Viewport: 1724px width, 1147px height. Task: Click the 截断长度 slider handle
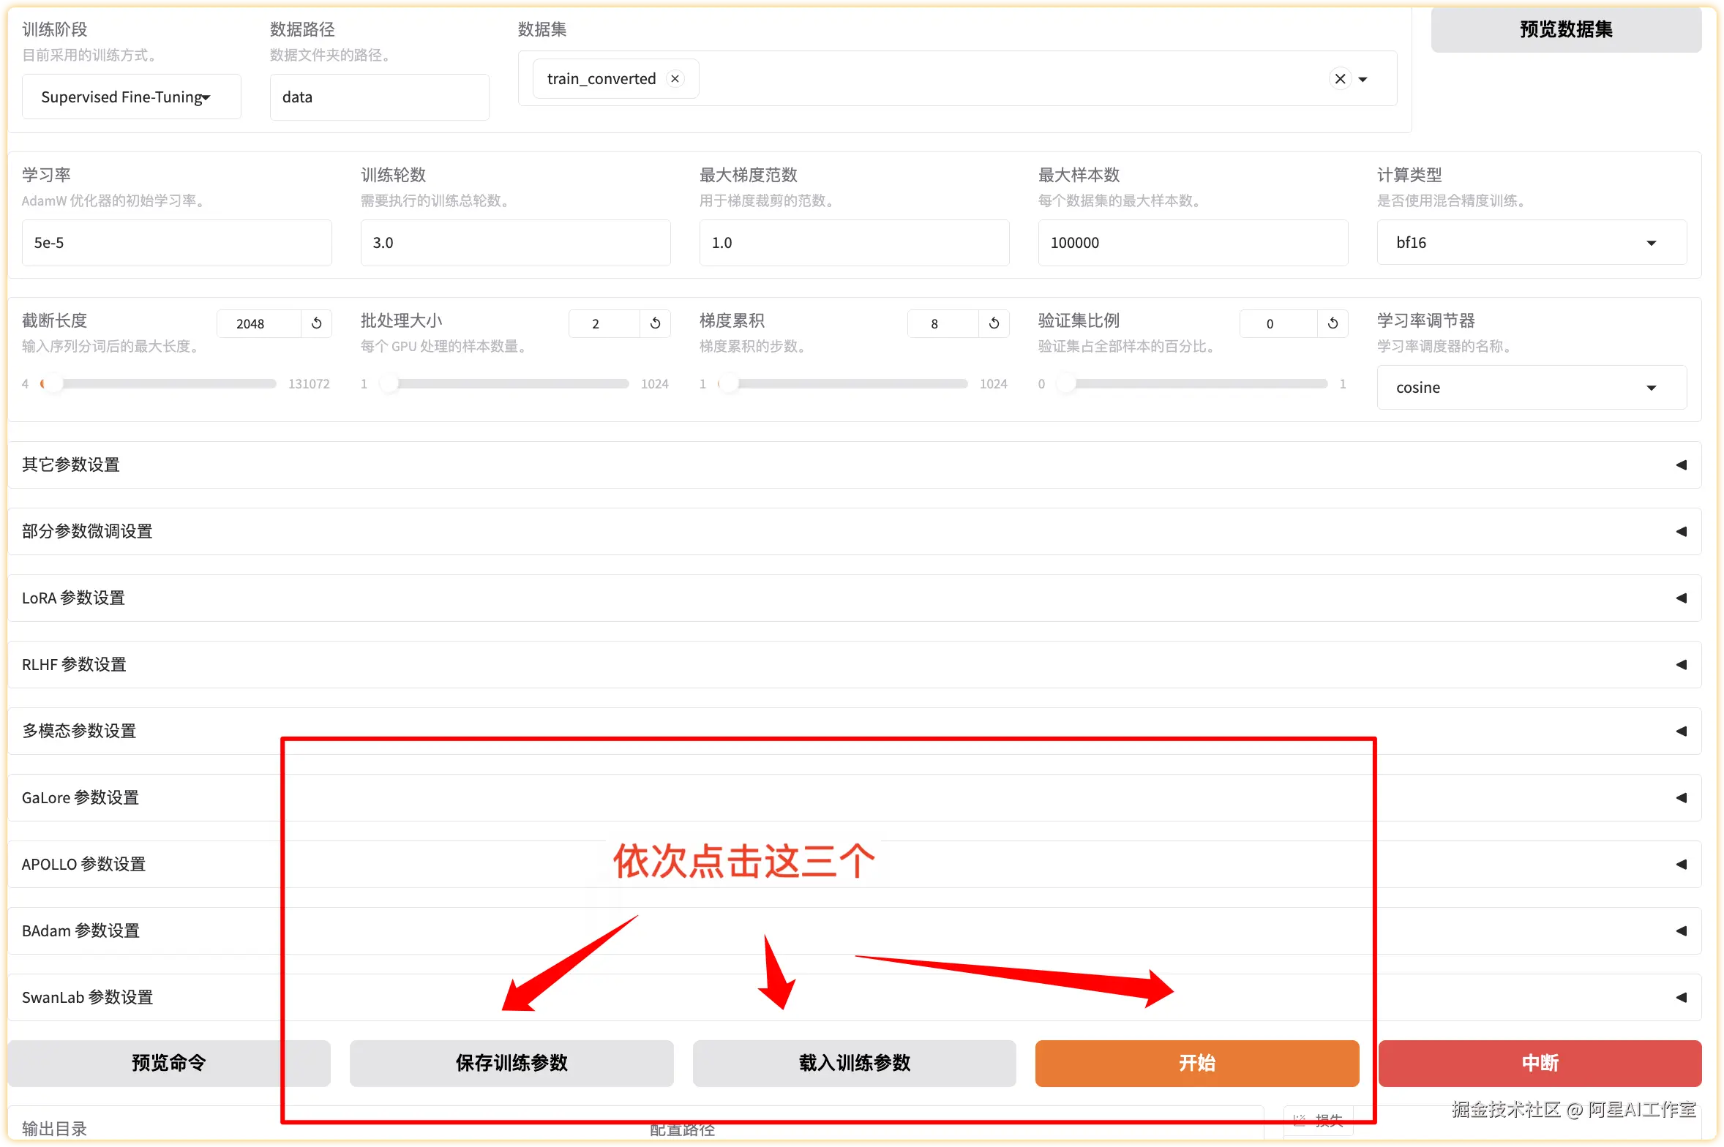point(53,383)
